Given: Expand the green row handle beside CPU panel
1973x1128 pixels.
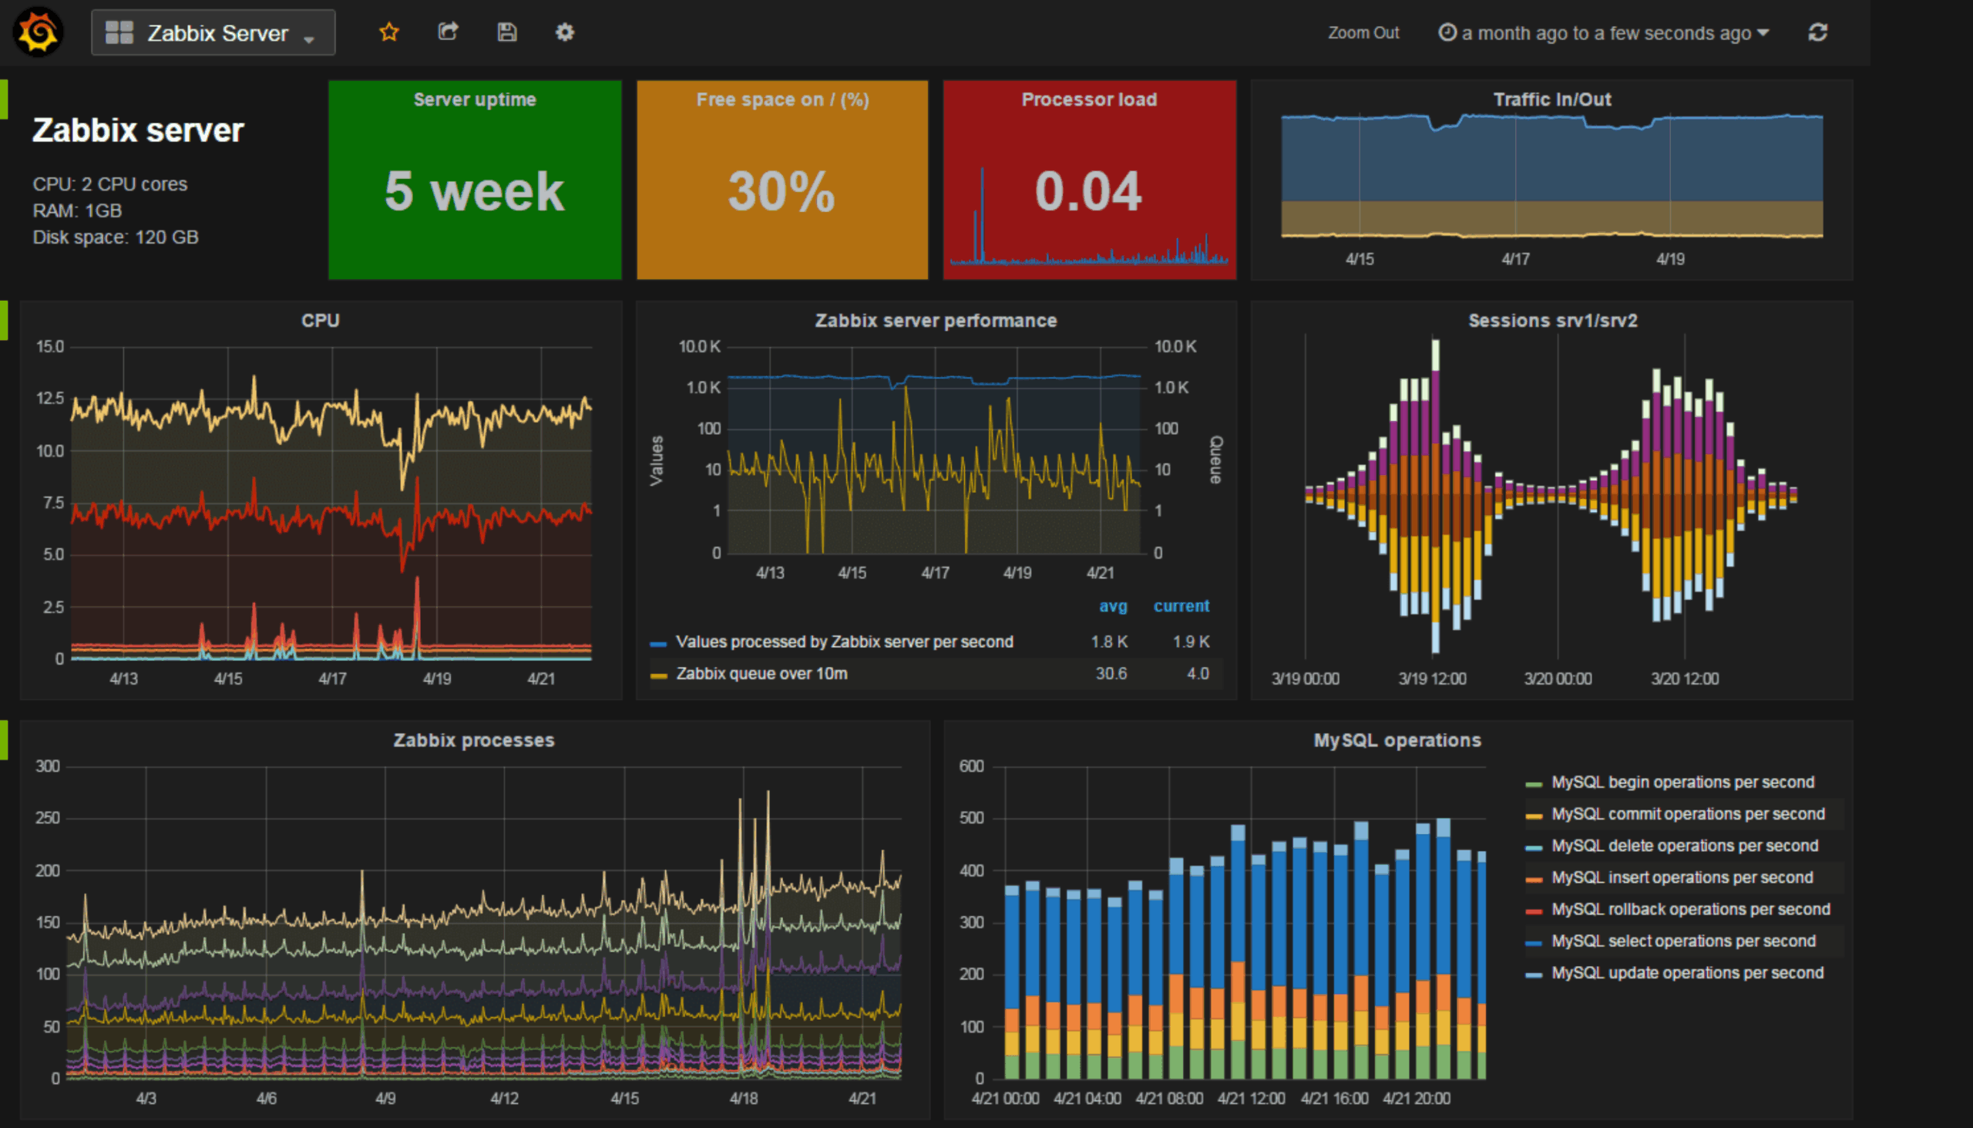Looking at the screenshot, I should click(4, 320).
